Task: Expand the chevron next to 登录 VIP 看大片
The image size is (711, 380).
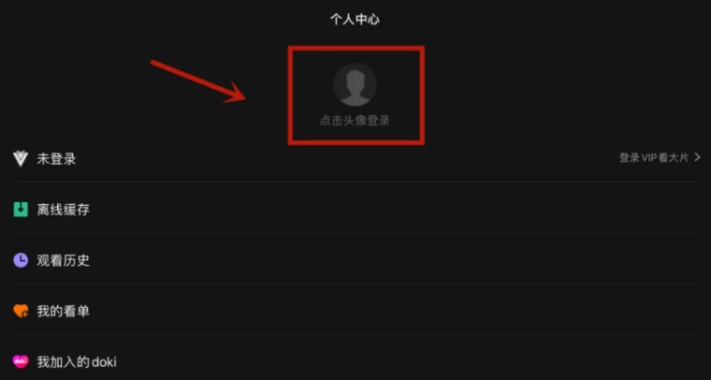Action: coord(697,157)
